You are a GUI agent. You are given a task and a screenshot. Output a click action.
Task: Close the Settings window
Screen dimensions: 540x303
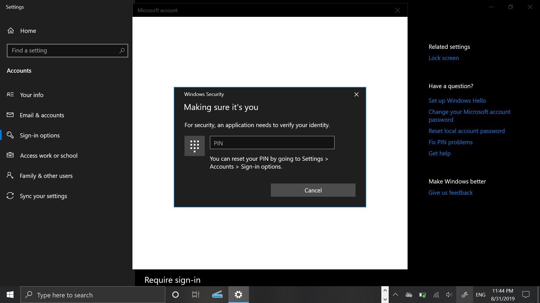530,7
